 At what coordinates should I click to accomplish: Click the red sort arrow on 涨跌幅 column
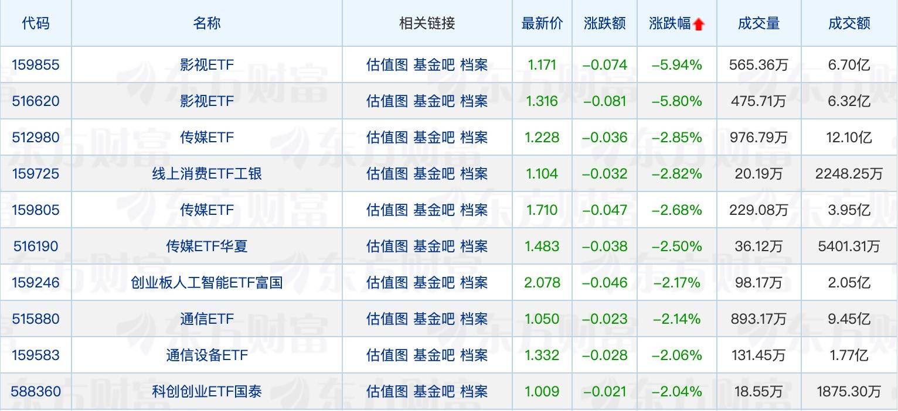(698, 22)
